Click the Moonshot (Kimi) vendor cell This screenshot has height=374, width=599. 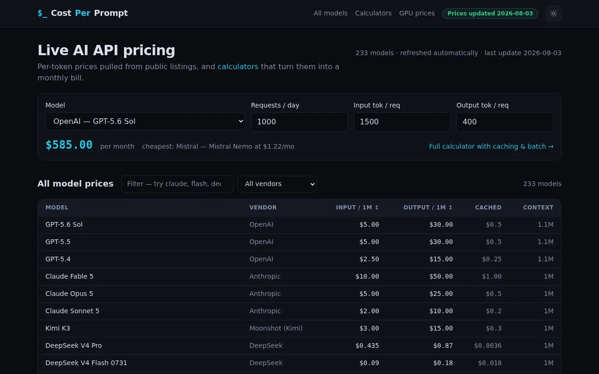coord(276,328)
